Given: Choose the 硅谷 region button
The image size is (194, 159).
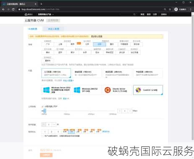Looking at the screenshot, I should point(97,52).
